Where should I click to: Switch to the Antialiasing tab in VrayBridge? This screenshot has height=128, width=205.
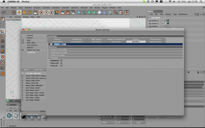77,39
